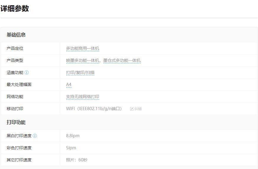Click the 纠错 correction link text
Viewport: 258px width, 169px height.
138,109
